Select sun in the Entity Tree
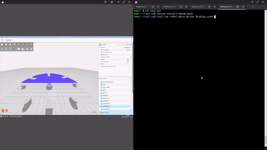This screenshot has height=150, width=267. [104, 85]
